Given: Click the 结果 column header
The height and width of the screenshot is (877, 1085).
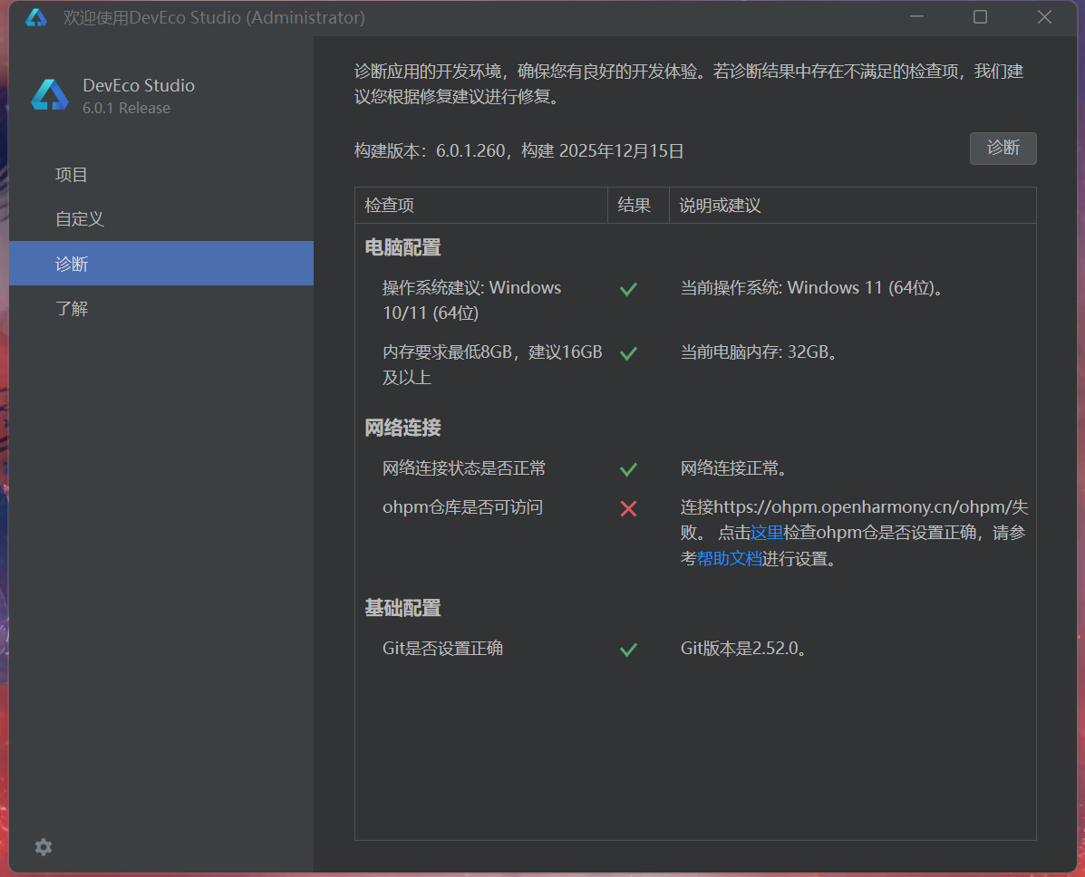Looking at the screenshot, I should pos(638,206).
